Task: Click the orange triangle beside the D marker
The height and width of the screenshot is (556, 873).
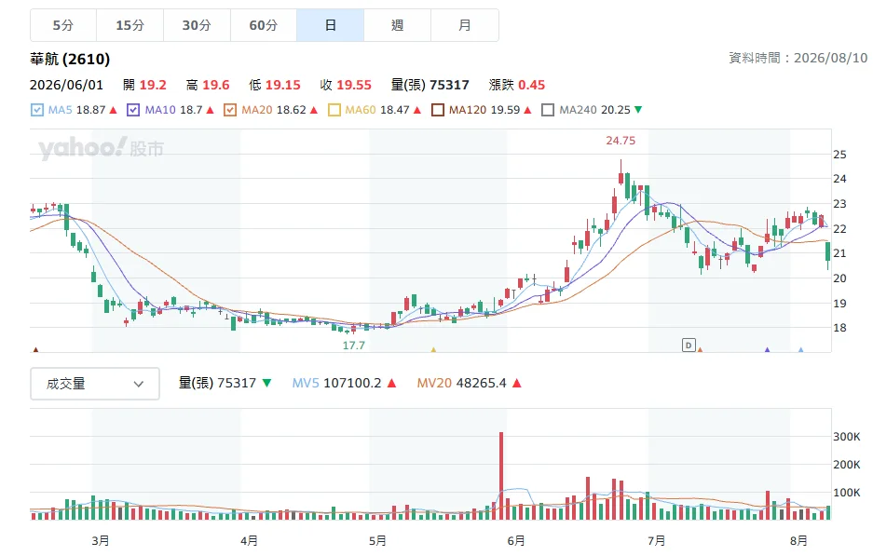Action: tap(700, 349)
